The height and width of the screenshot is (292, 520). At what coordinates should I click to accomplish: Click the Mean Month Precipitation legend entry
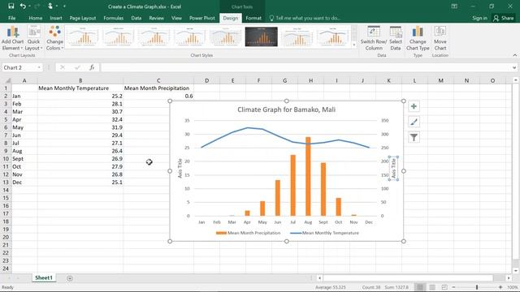tap(248, 233)
